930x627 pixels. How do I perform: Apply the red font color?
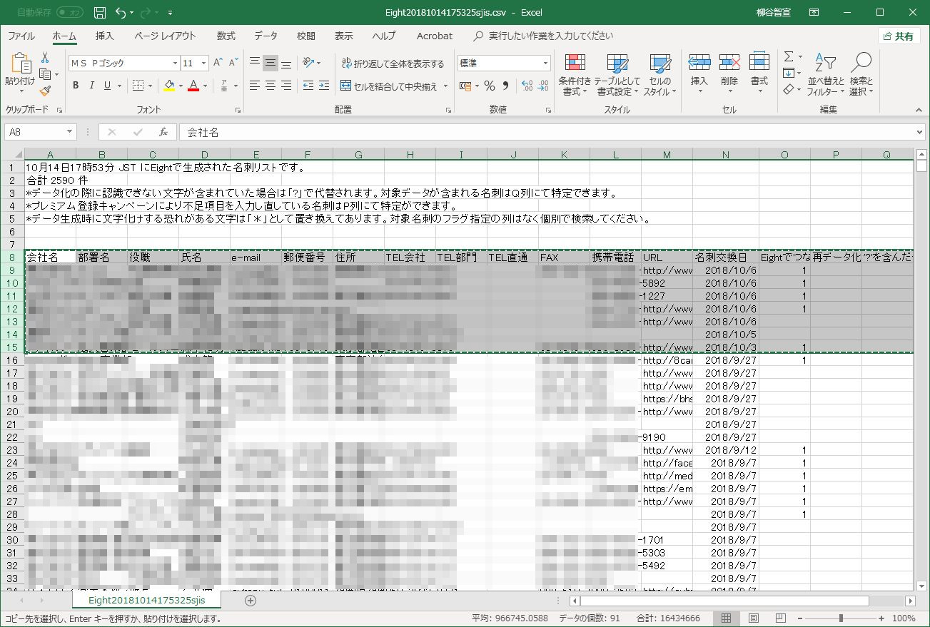[193, 86]
